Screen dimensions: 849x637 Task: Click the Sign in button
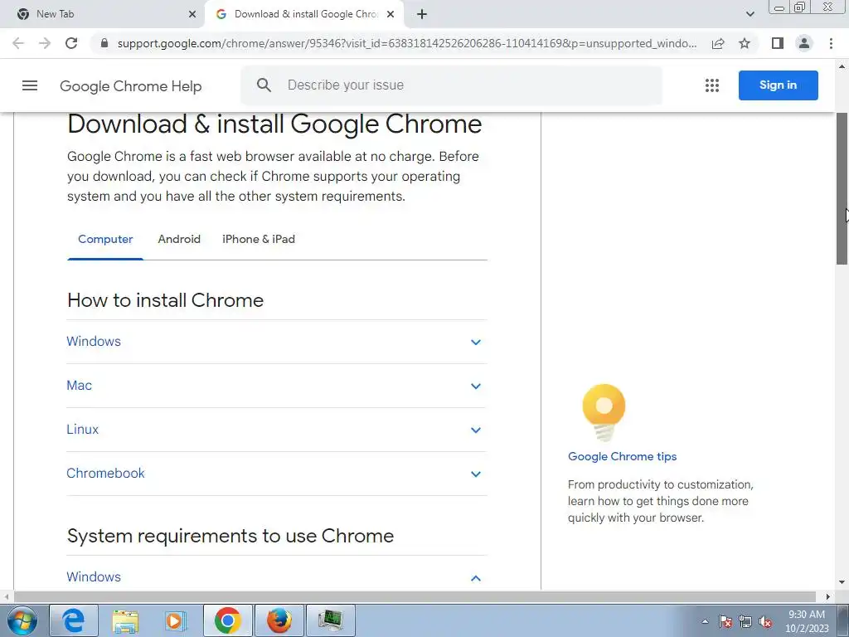tap(778, 85)
